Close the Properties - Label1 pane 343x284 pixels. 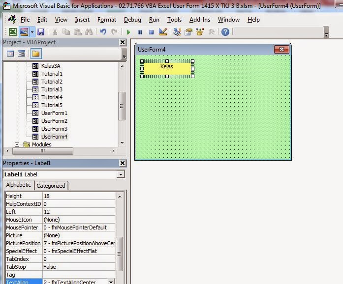[123, 163]
